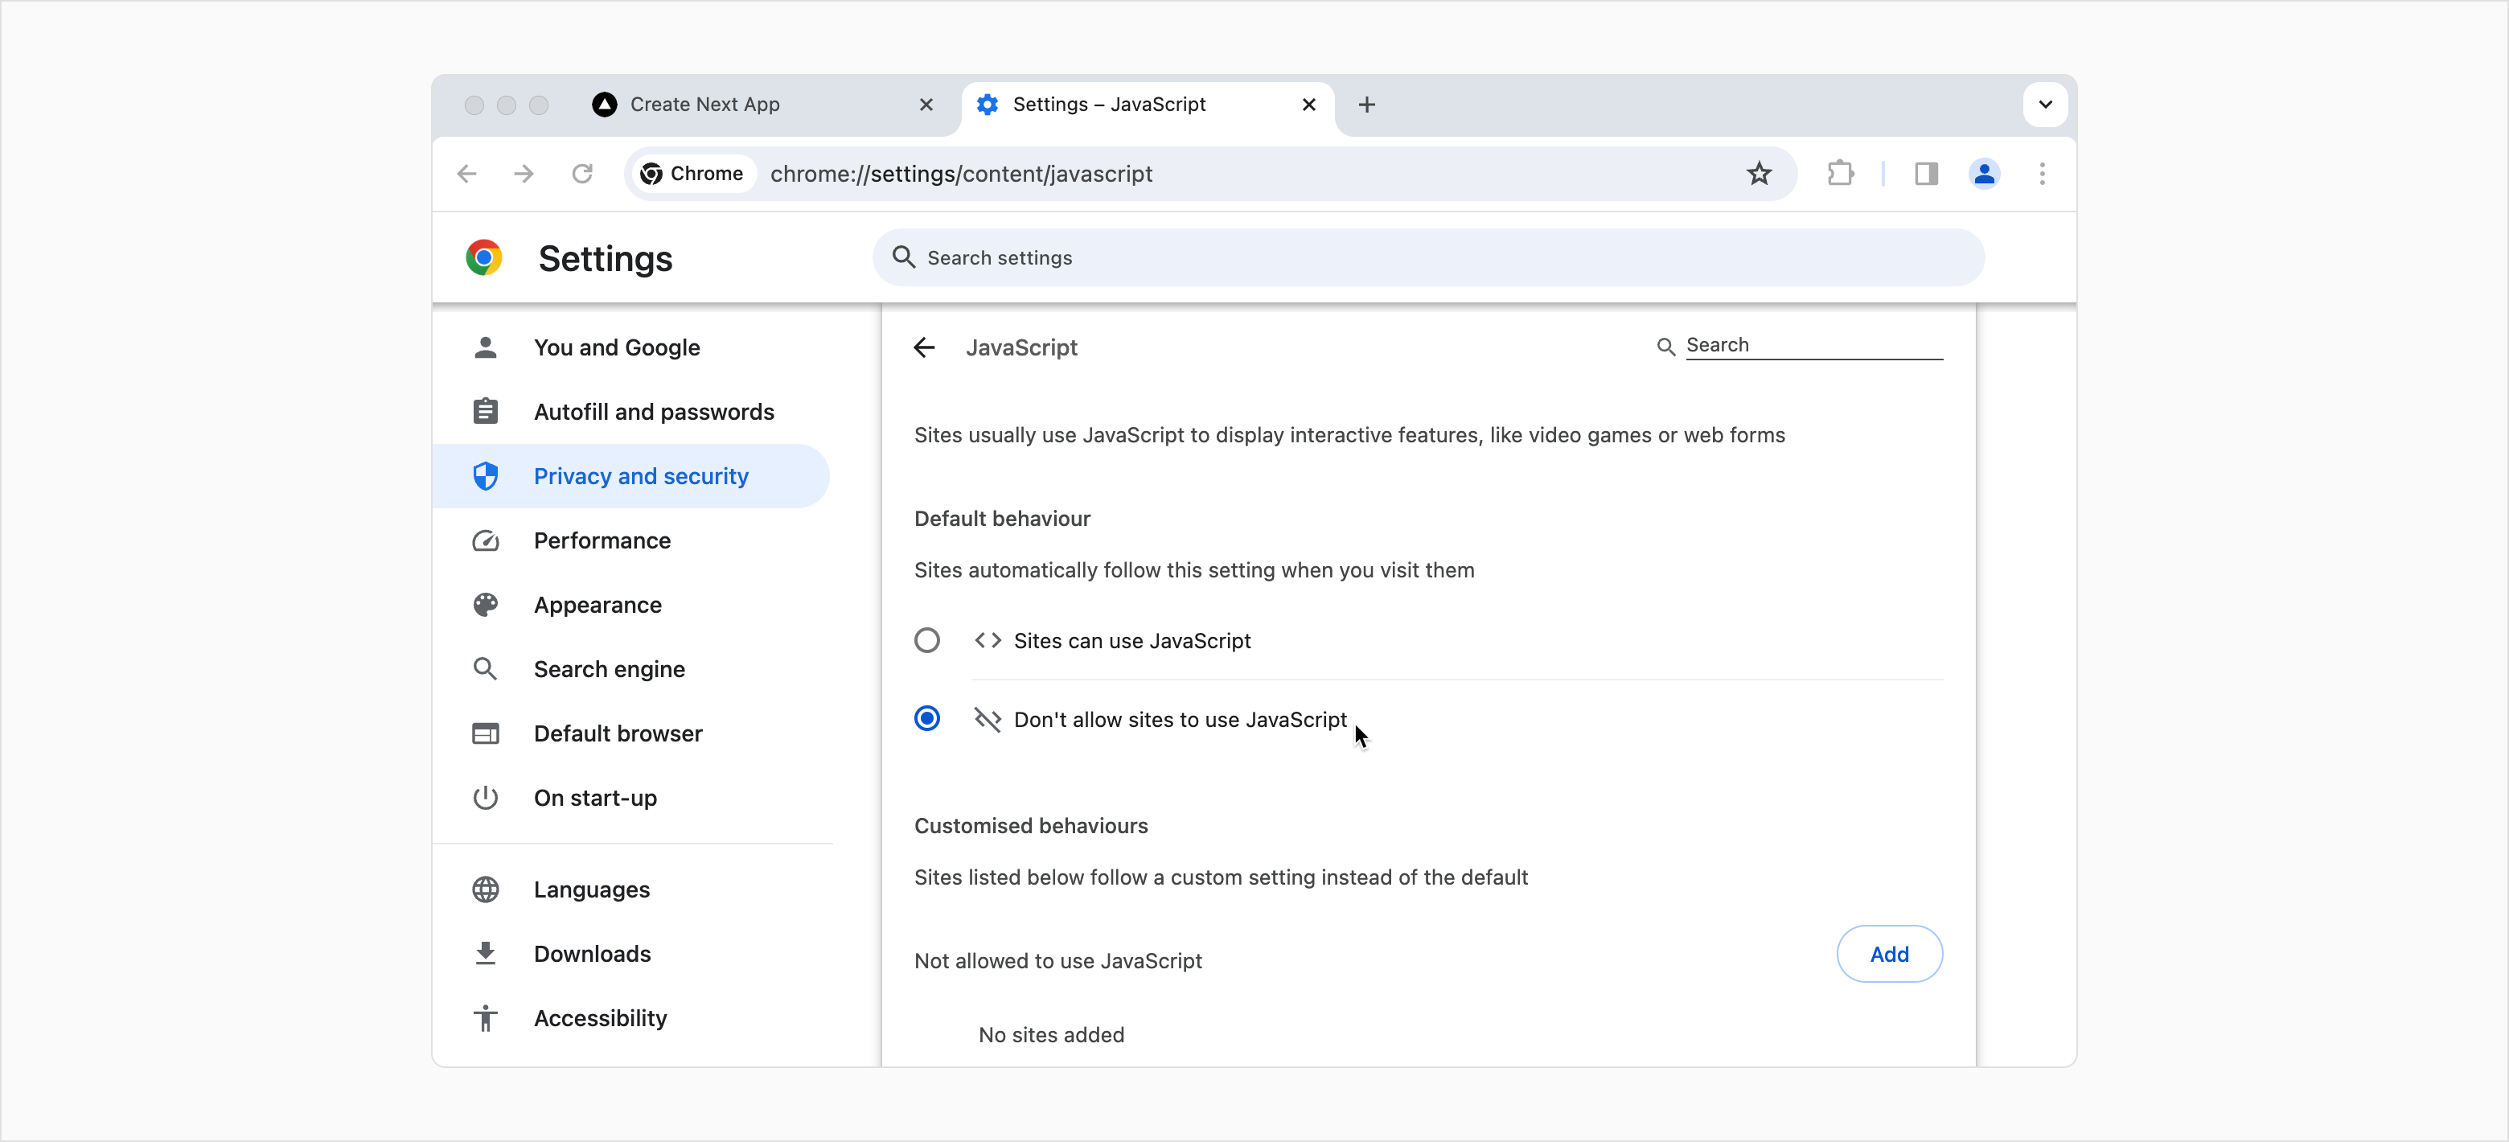Select the Sites can use JavaScript option
The height and width of the screenshot is (1142, 2509).
(926, 640)
